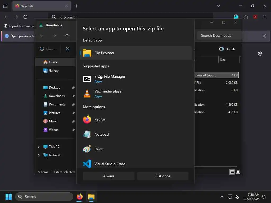Reload the page in Firefox

(25, 17)
